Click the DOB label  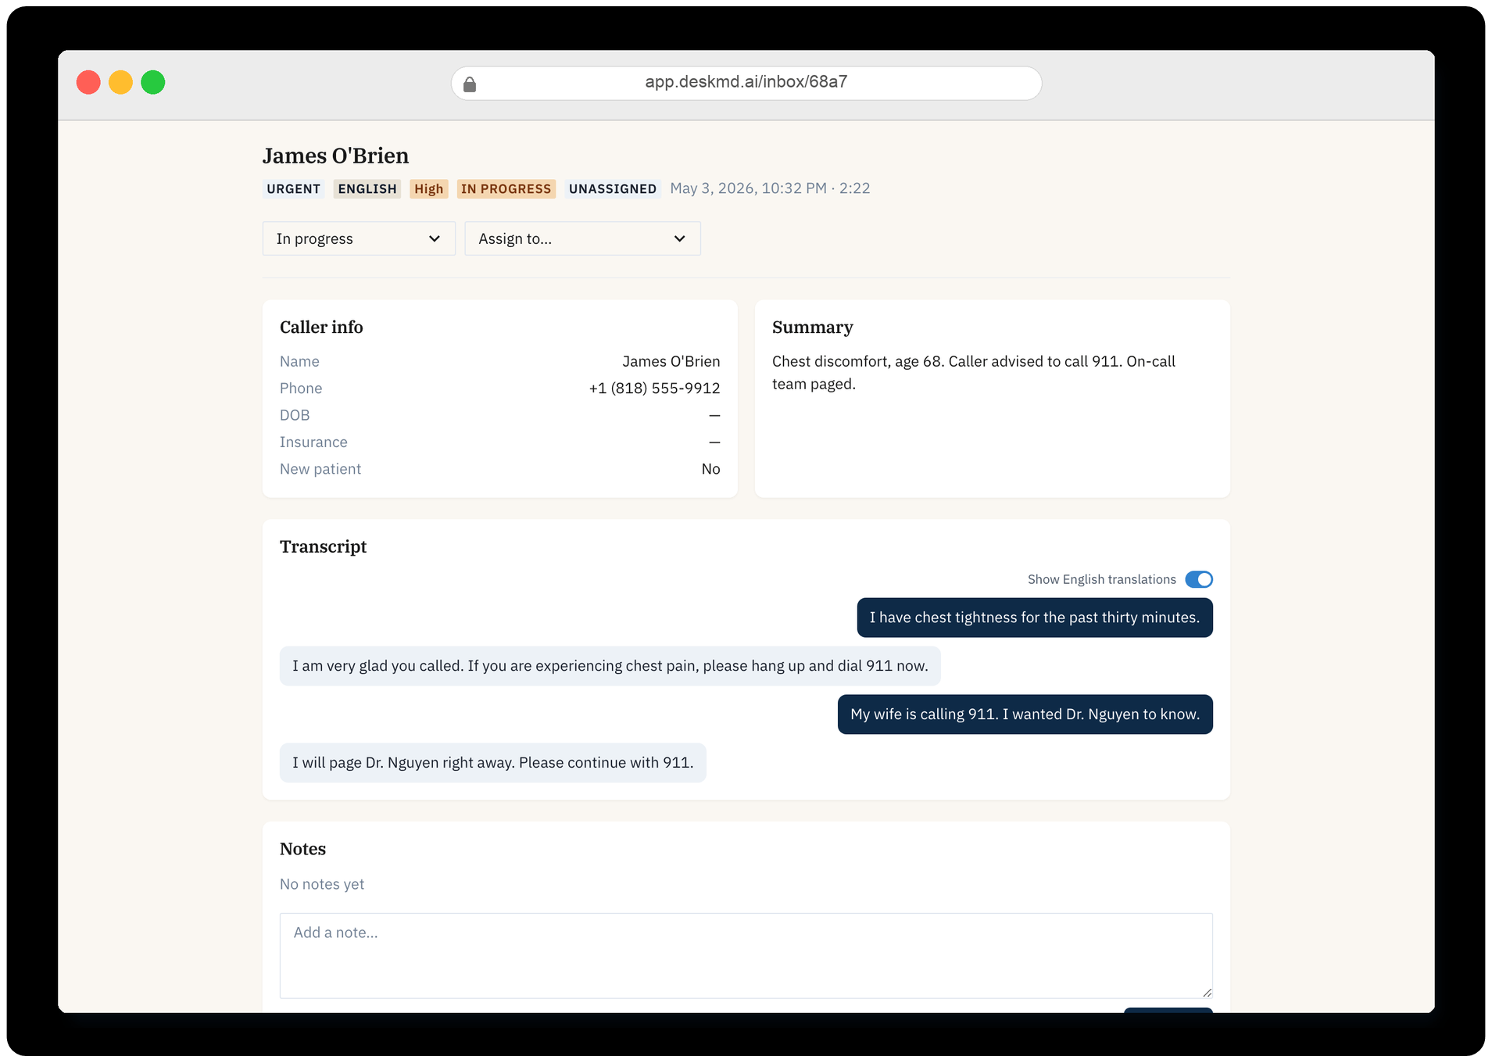(x=295, y=415)
